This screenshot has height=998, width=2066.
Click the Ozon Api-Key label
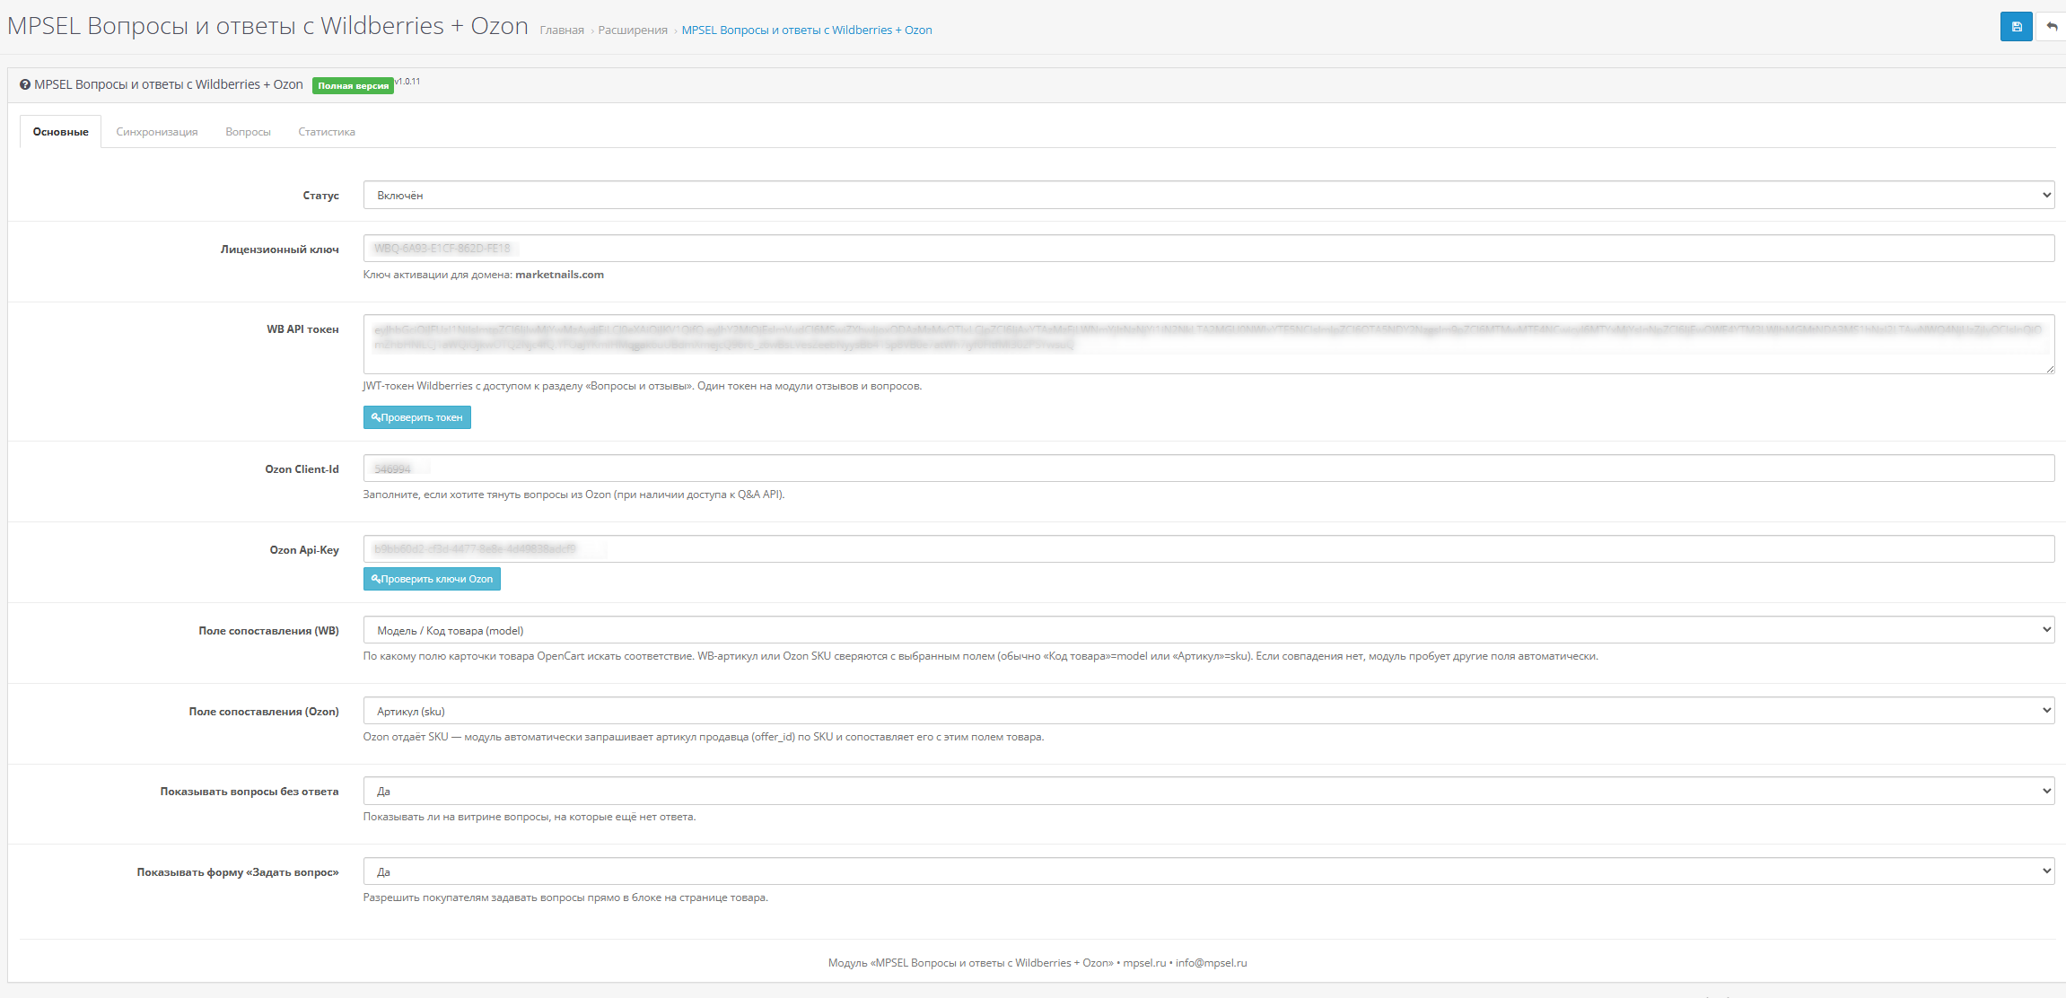[304, 550]
